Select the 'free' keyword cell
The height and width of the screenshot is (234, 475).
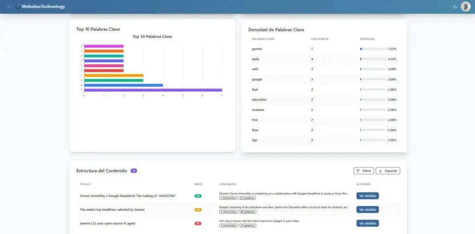click(x=255, y=120)
